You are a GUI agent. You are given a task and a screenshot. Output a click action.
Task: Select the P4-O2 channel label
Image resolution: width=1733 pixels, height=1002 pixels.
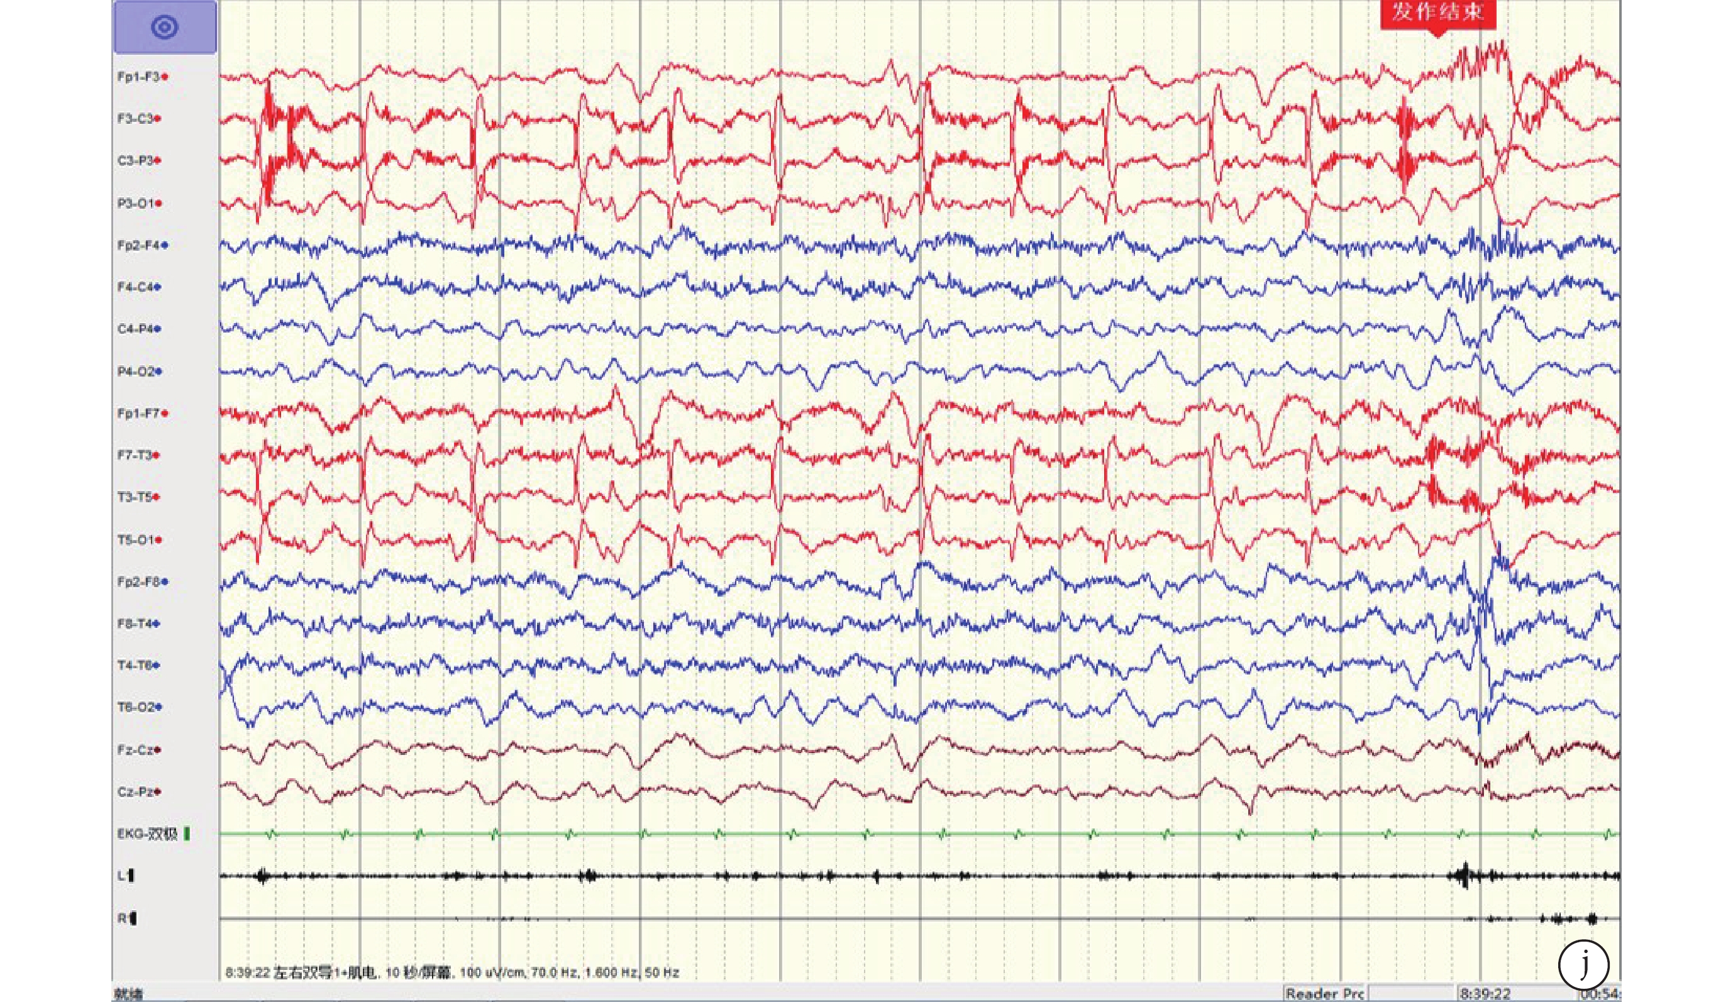pos(140,372)
